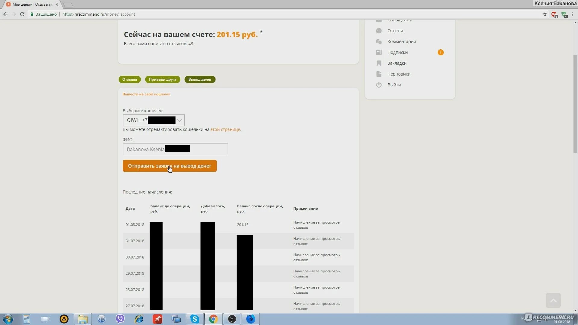Click the document icon next to Черновики
Image resolution: width=578 pixels, height=325 pixels.
click(379, 74)
